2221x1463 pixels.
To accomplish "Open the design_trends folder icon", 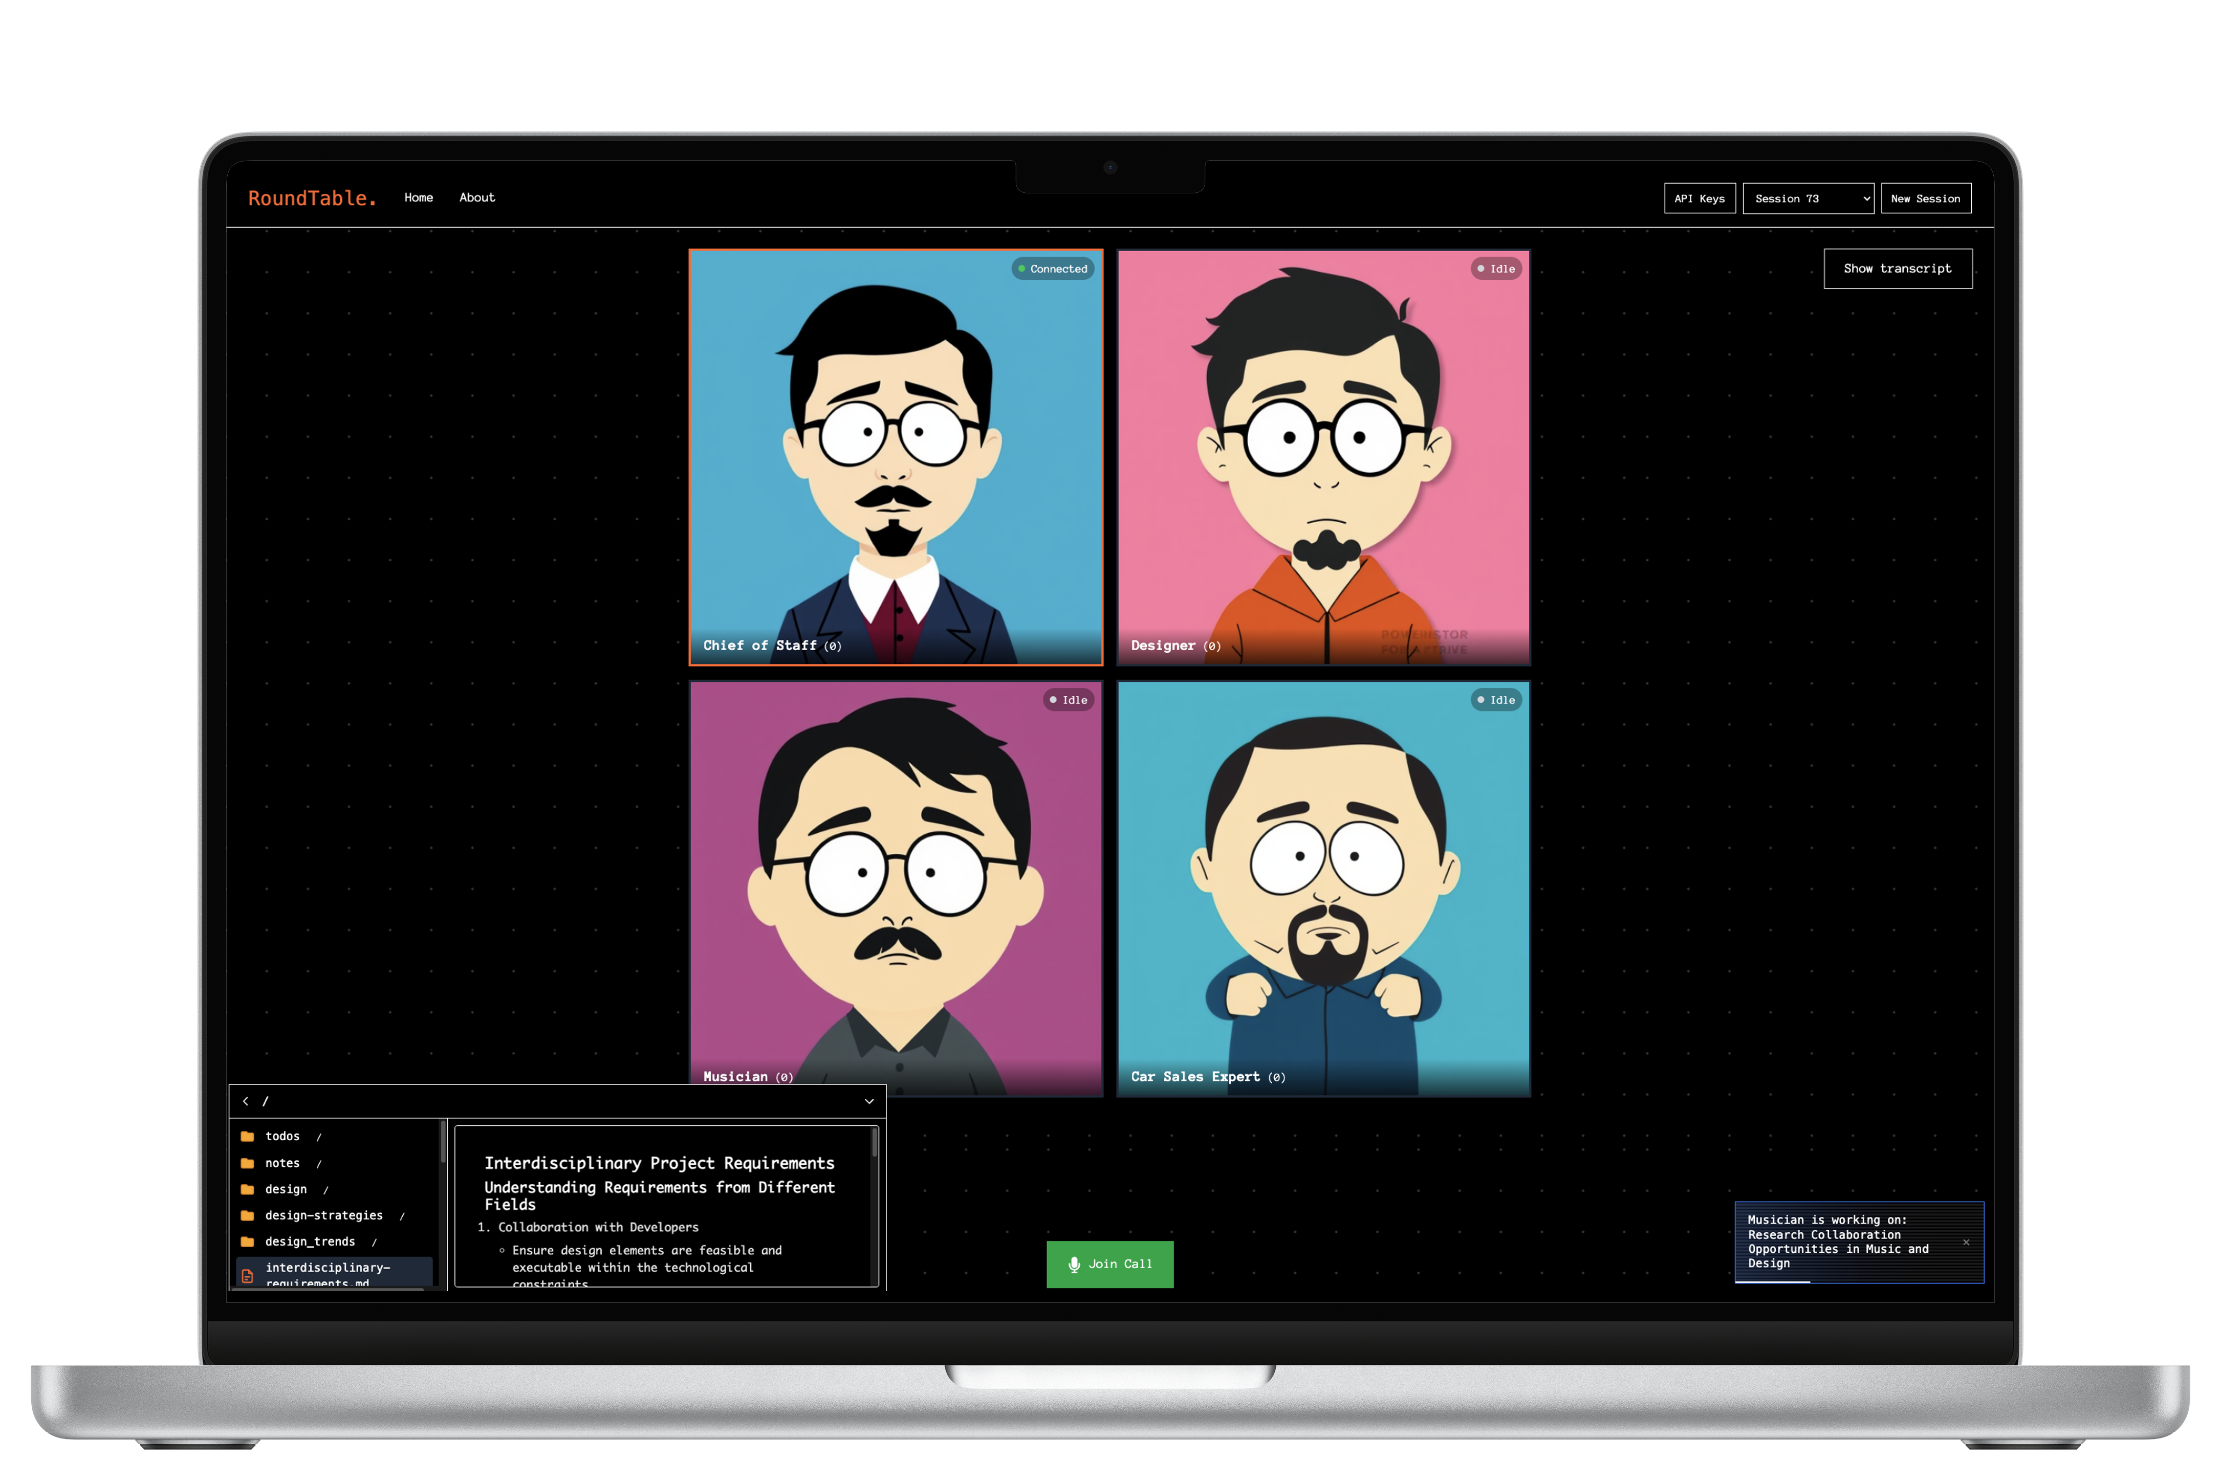I will coord(247,1241).
